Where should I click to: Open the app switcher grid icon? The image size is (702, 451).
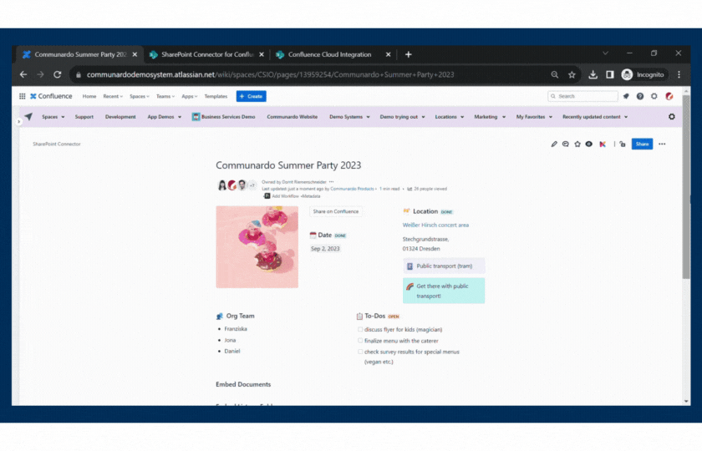pos(22,96)
